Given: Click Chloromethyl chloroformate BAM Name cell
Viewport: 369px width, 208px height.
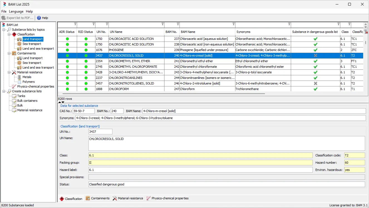Looking at the screenshot, I should coord(207,67).
